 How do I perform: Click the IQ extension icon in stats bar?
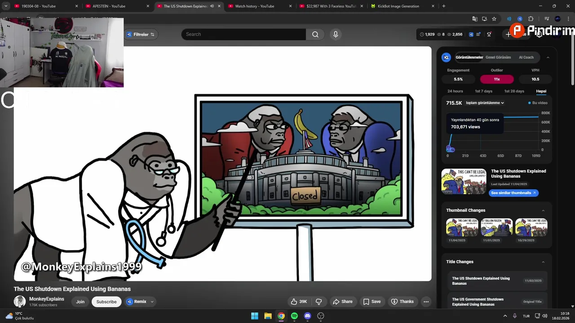(471, 35)
